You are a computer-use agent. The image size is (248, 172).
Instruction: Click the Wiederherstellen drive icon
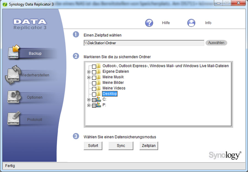click(x=13, y=75)
